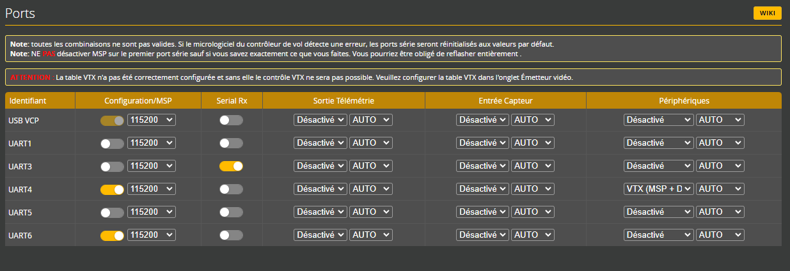Expand UART6 Périphériques AUTO baud dropdown
Screen dimensions: 790x271
[x=720, y=235]
